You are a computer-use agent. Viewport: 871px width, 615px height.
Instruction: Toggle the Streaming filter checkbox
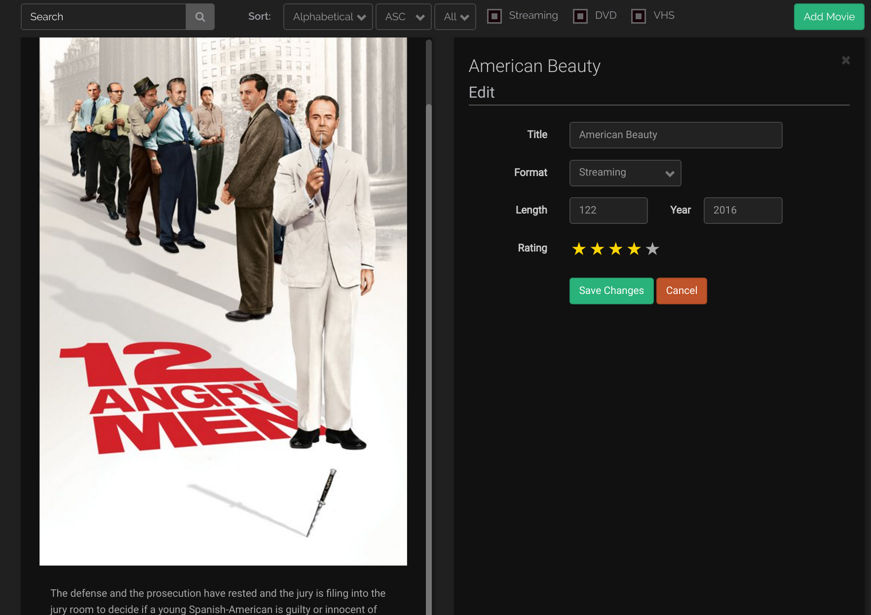[494, 16]
